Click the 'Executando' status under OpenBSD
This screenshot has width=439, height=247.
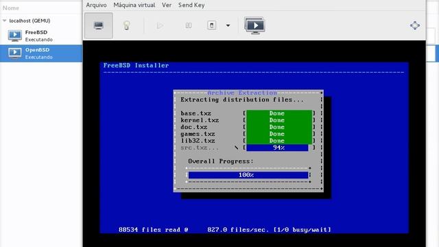[38, 57]
